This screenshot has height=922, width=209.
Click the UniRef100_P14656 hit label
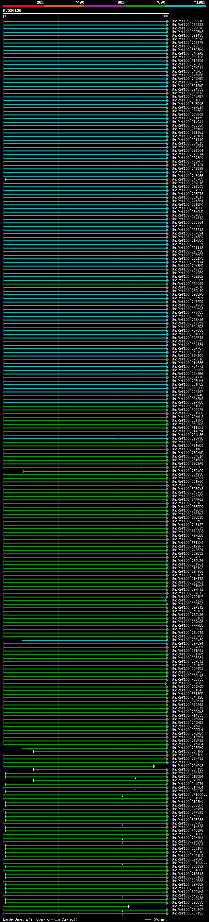[187, 61]
